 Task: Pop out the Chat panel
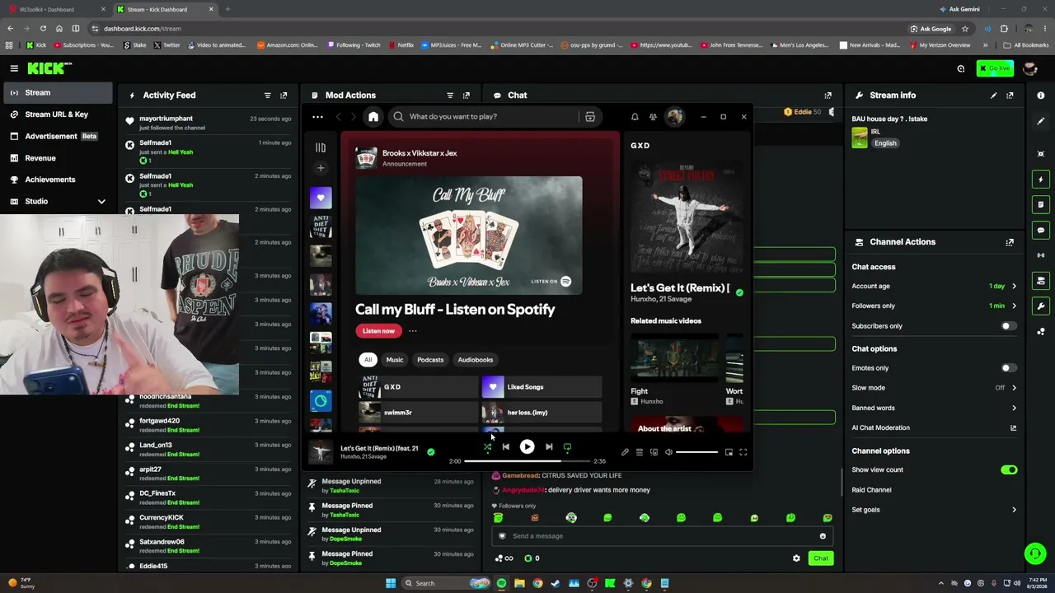(x=828, y=96)
